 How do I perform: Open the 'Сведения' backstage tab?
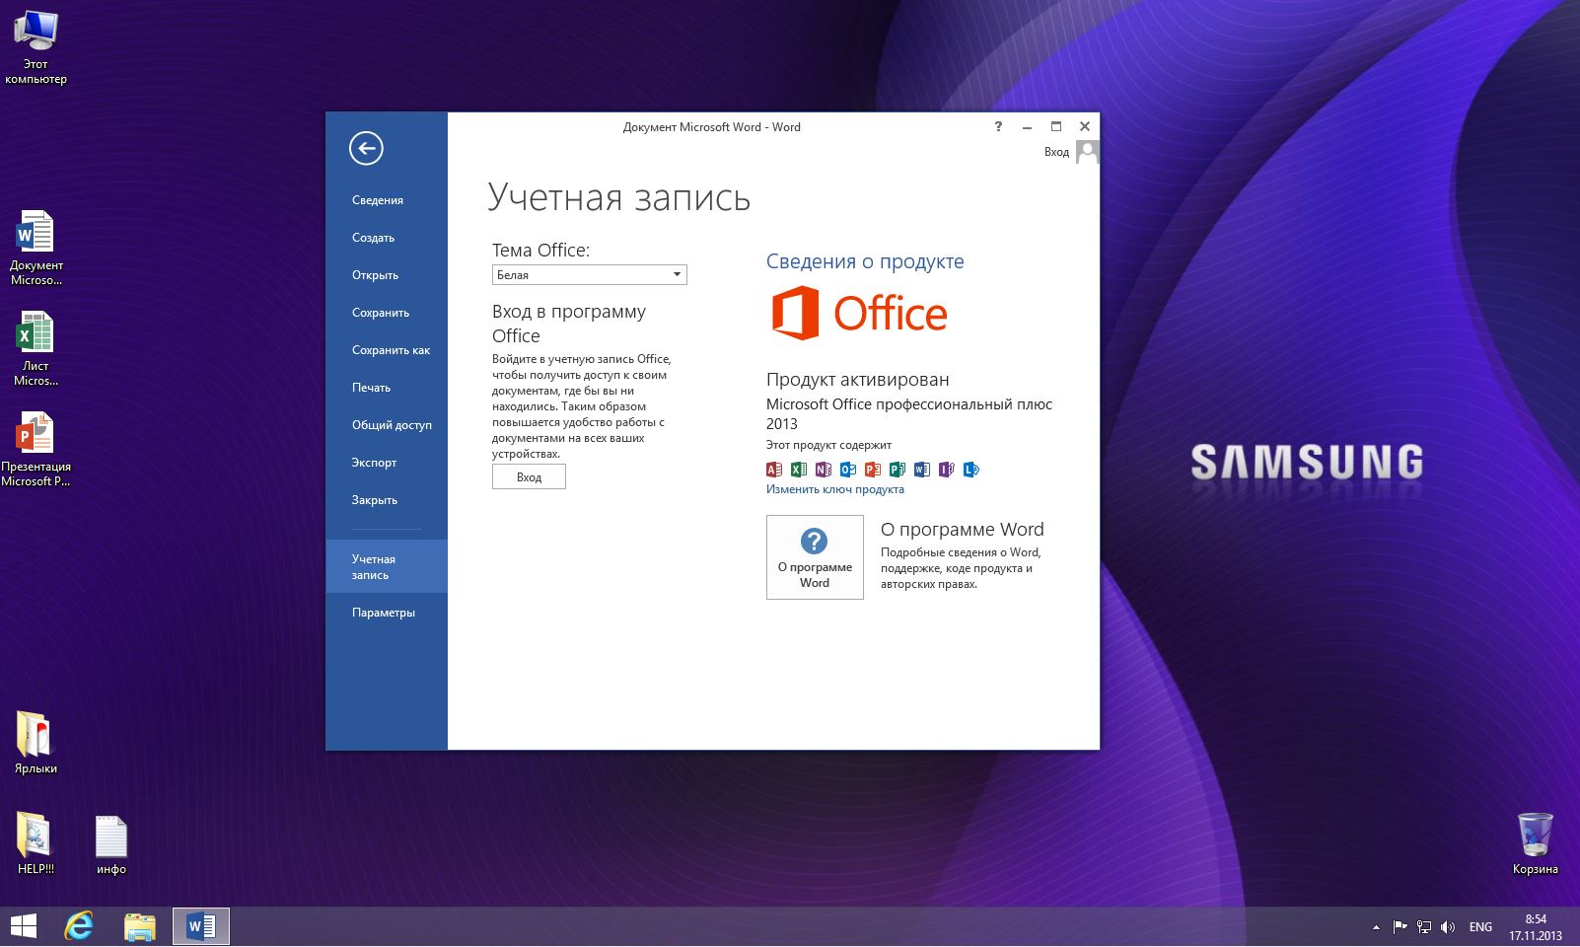(x=387, y=200)
